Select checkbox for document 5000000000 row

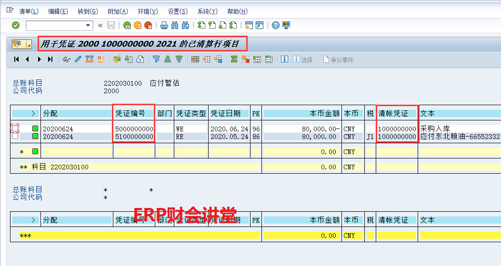click(x=15, y=128)
